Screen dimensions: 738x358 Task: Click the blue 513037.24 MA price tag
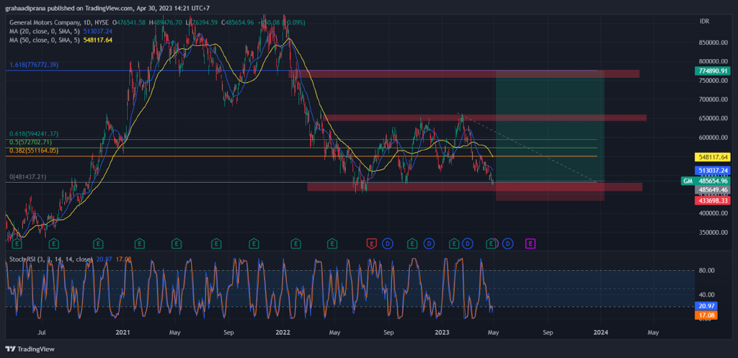point(712,170)
